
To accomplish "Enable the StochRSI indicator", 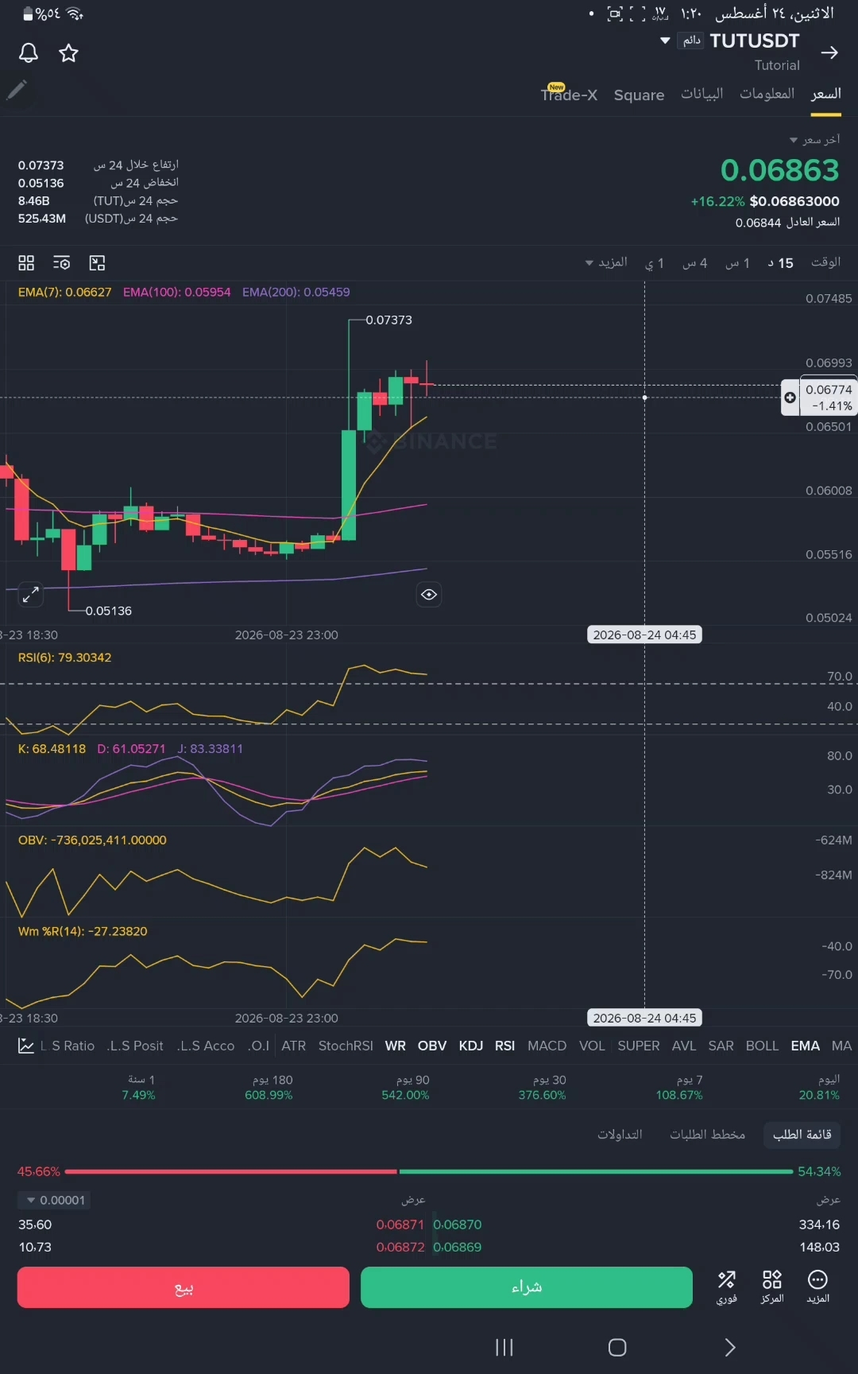I will (346, 1046).
